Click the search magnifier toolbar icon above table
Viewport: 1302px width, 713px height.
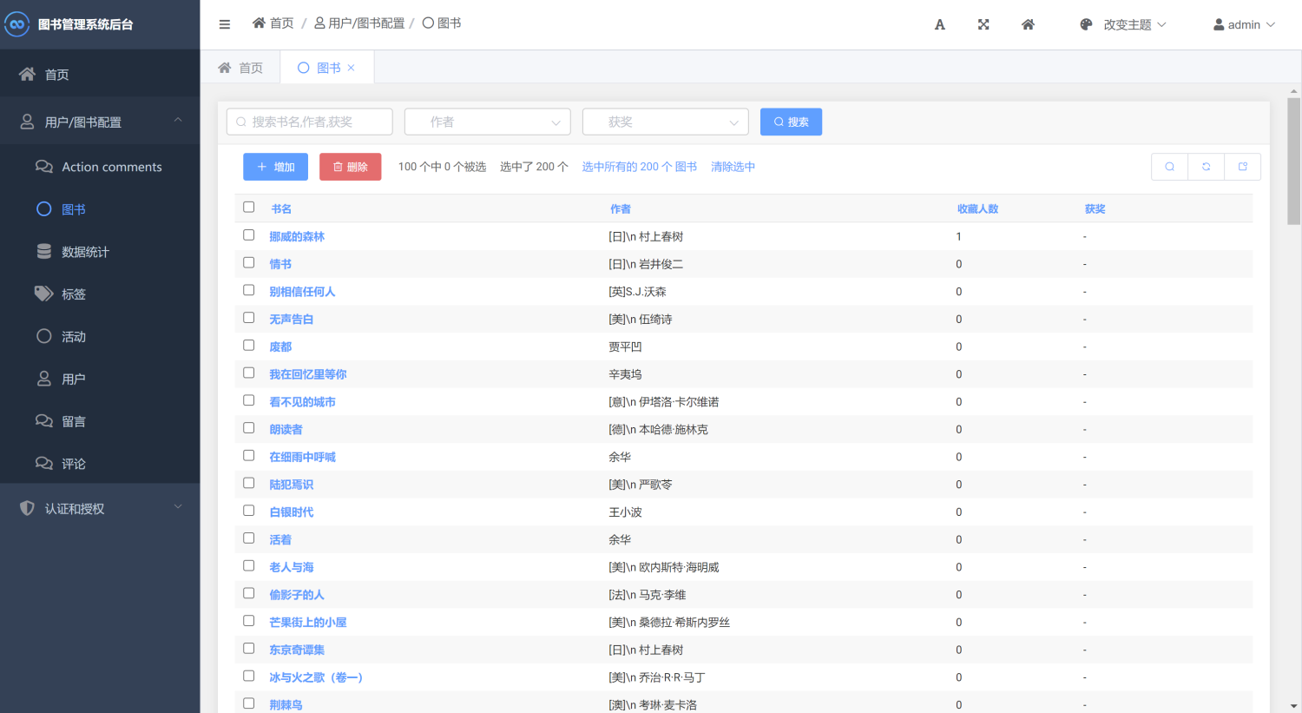coord(1170,167)
